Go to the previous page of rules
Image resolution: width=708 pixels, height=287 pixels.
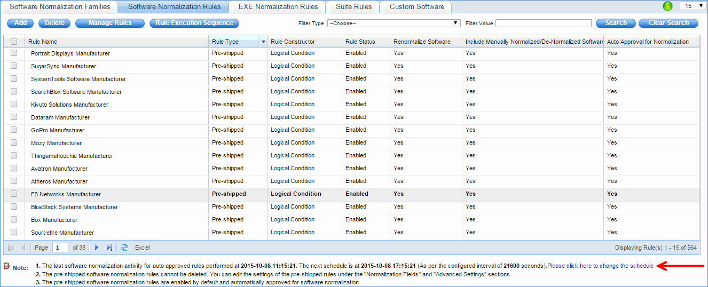[x=23, y=248]
